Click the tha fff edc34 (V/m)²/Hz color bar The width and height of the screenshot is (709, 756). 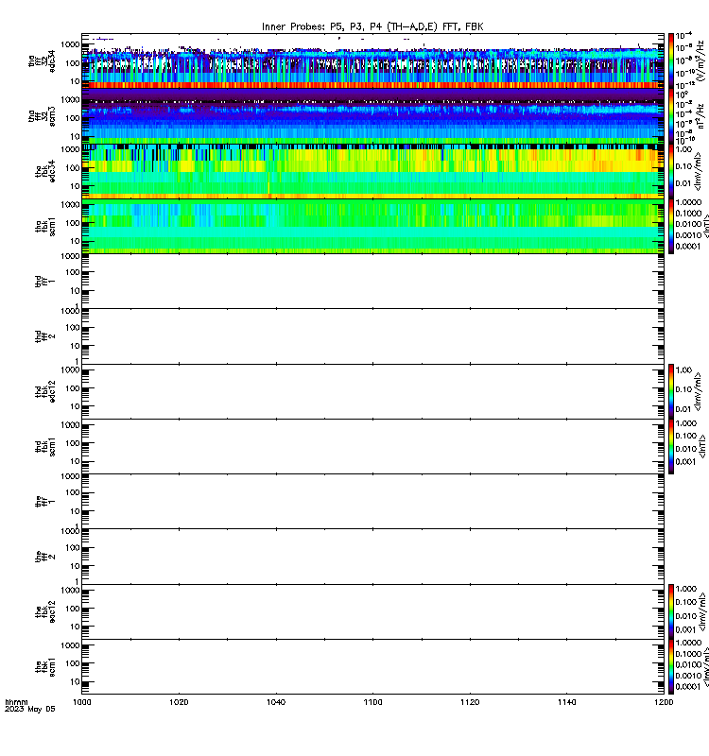pos(671,60)
